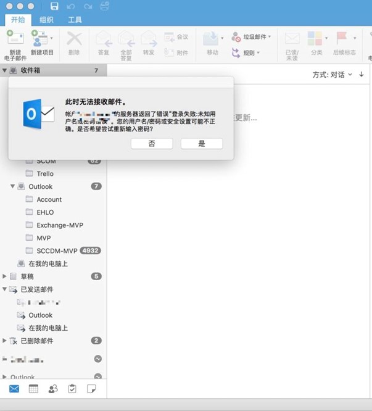This screenshot has width=372, height=411.
Task: Collapse the 已发送邮件 sent folder
Action: [4, 289]
